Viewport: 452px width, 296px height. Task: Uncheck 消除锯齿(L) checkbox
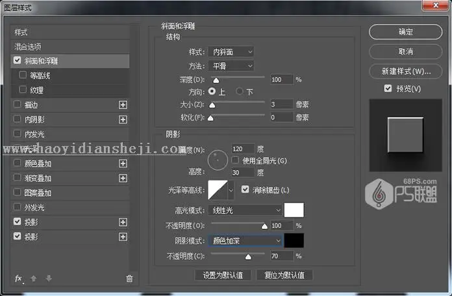[x=245, y=190]
